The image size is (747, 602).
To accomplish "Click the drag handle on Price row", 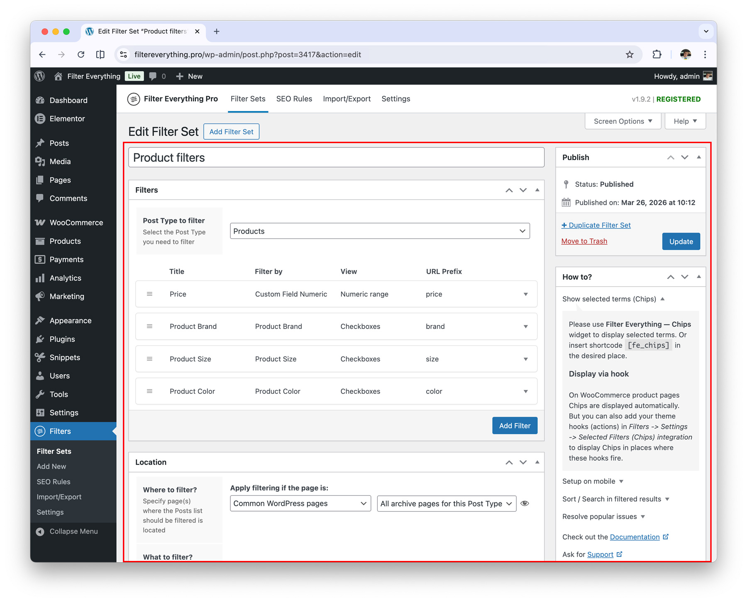I will tap(149, 294).
